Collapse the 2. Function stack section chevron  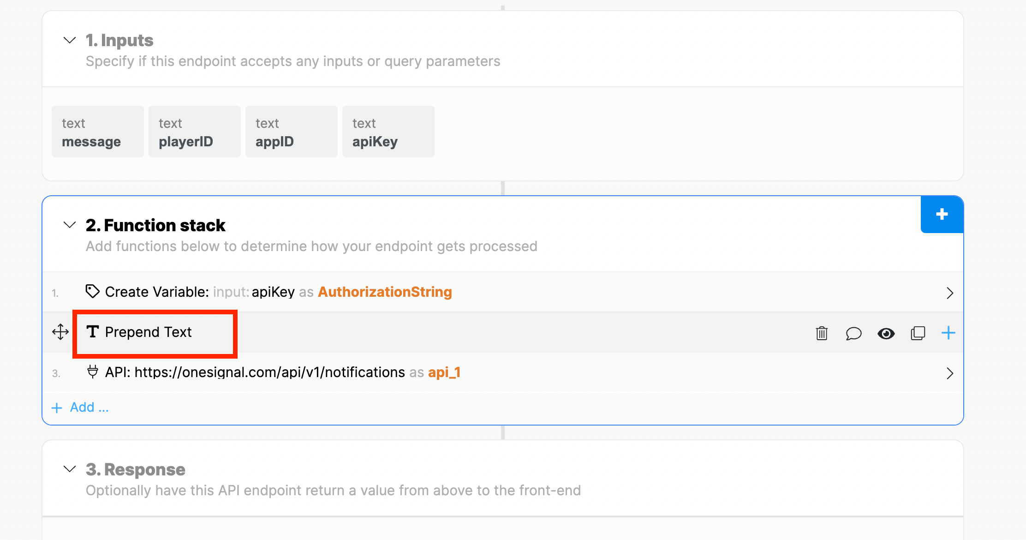(x=69, y=225)
